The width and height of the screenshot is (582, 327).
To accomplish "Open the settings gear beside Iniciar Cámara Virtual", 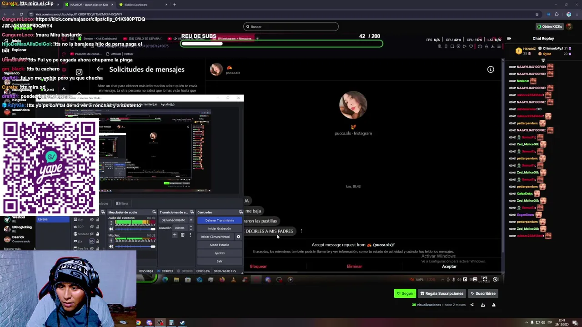I will pos(238,237).
